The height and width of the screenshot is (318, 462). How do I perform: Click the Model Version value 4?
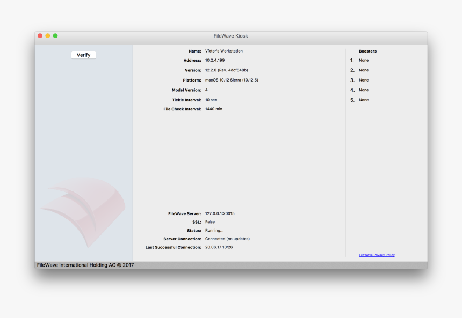tap(206, 90)
